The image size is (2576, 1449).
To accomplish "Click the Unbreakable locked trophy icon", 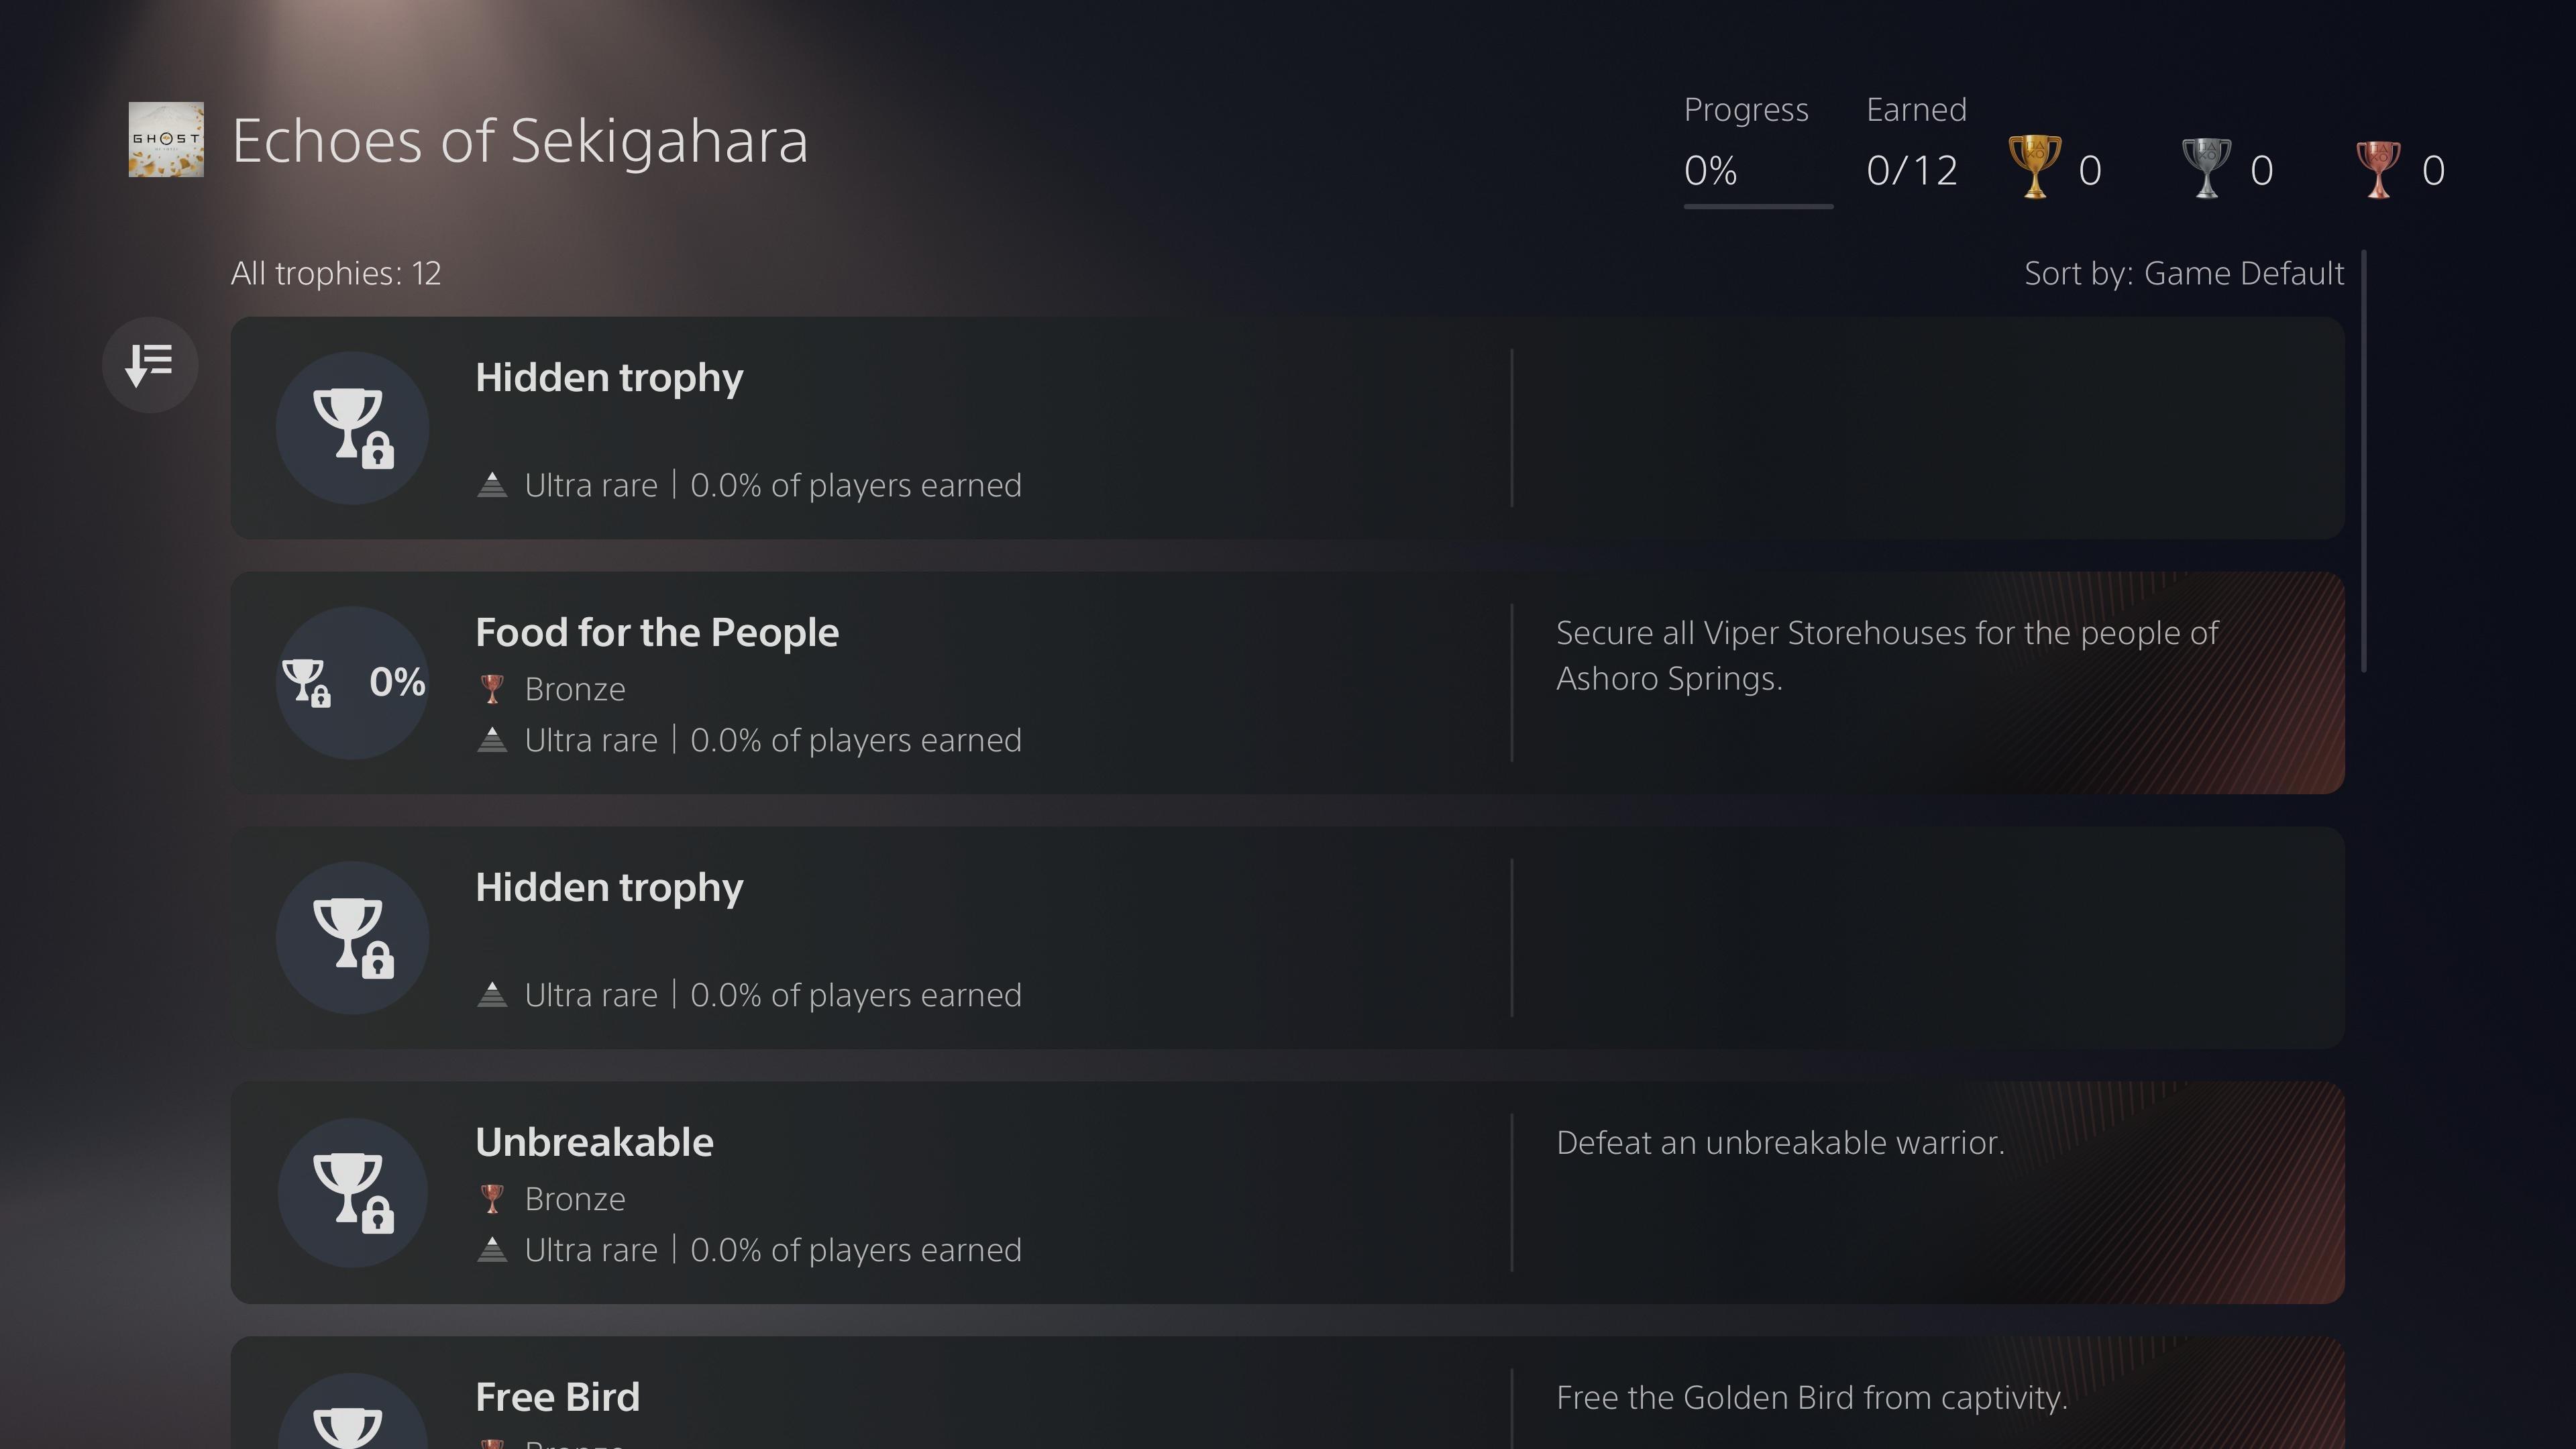I will (x=353, y=1193).
